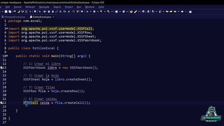
Task: Click the Run External Tools icon
Action: tap(108, 12)
